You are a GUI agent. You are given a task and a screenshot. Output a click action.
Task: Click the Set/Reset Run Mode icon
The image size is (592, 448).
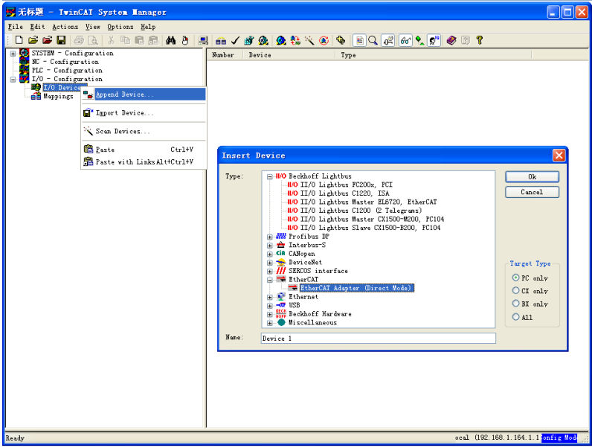263,40
